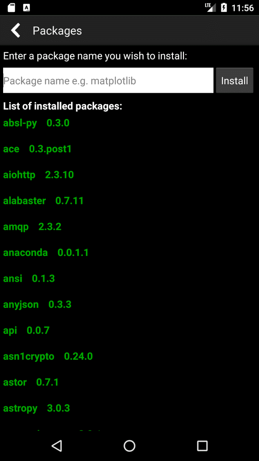This screenshot has height=461, width=259.
Task: Tap the alabaster 0.7.11 list item
Action: point(44,201)
